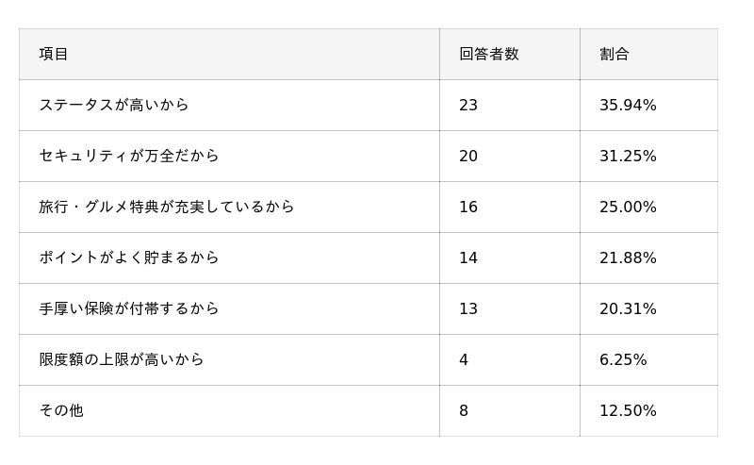
Task: Click the 割合 column header
Action: (614, 54)
